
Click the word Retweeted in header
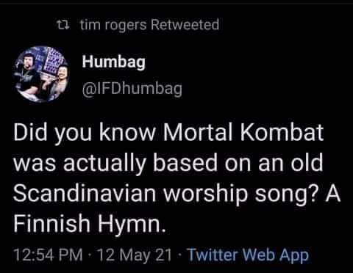[x=185, y=24]
